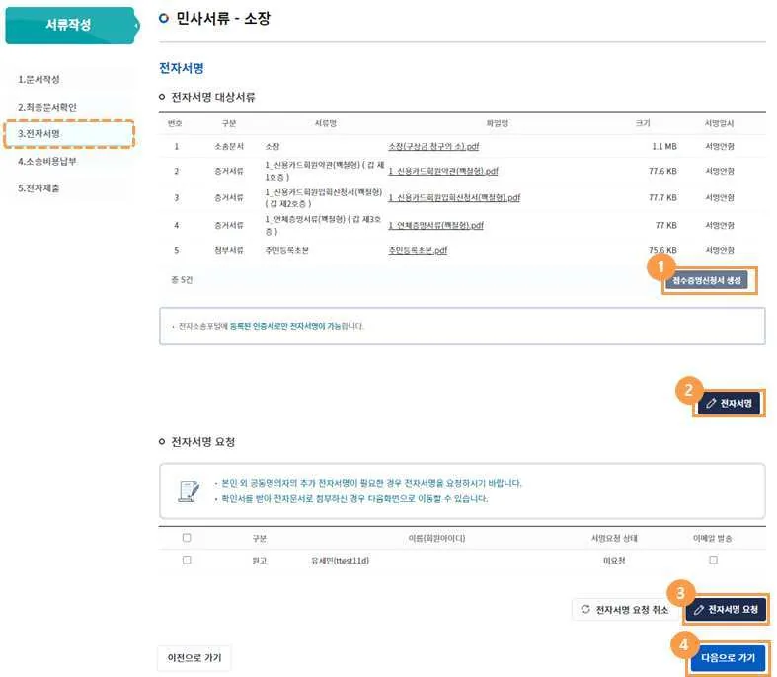The image size is (777, 677).
Task: Select step 3.전자서명 in sidebar
Action: pos(69,133)
